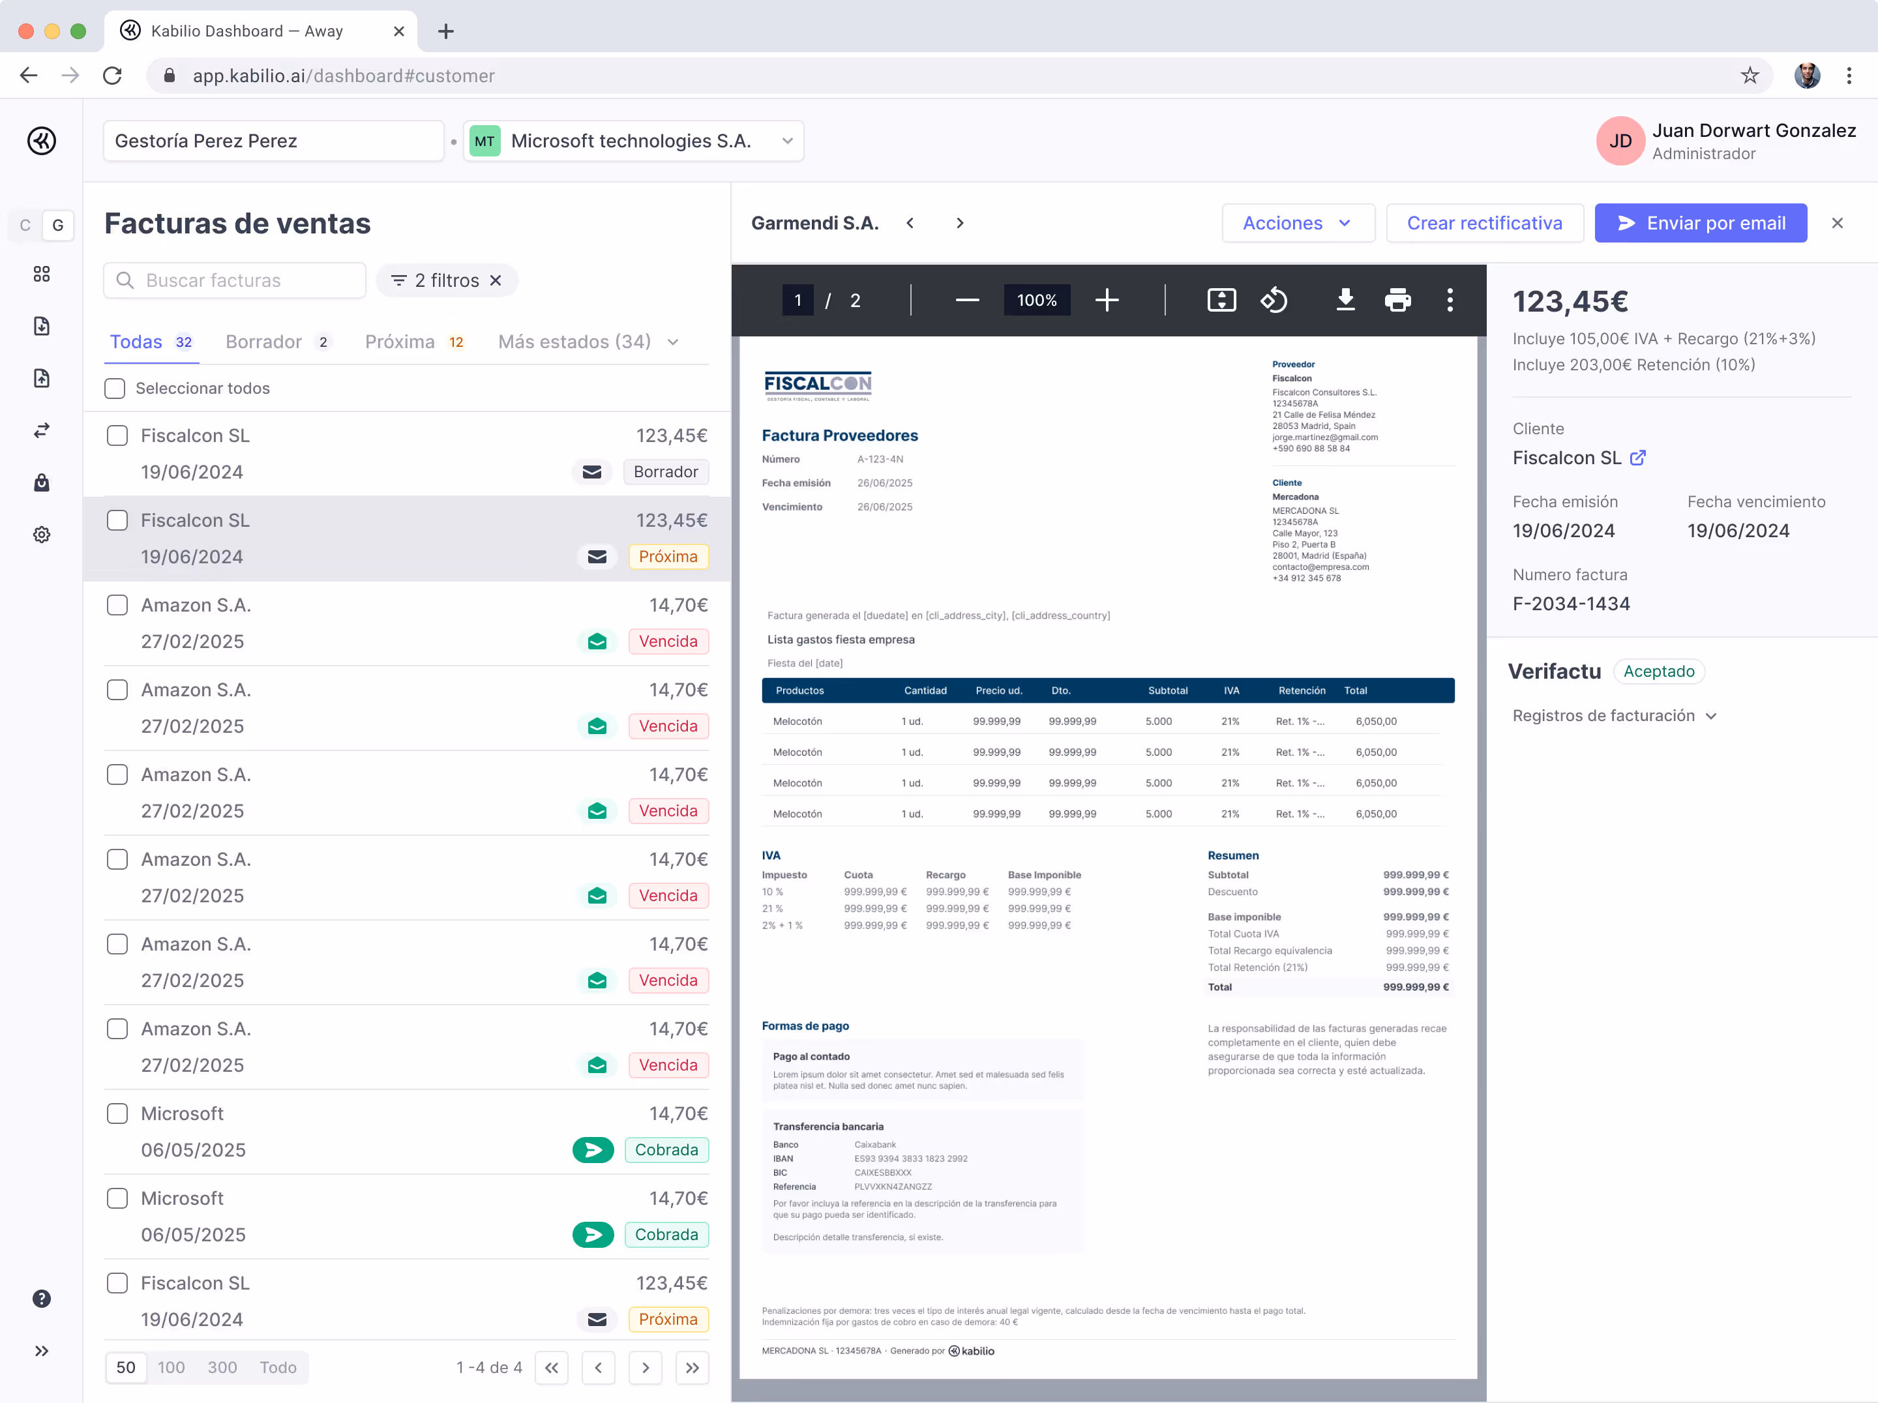Check the second Amazon S.A. invoice checkbox

pos(117,689)
